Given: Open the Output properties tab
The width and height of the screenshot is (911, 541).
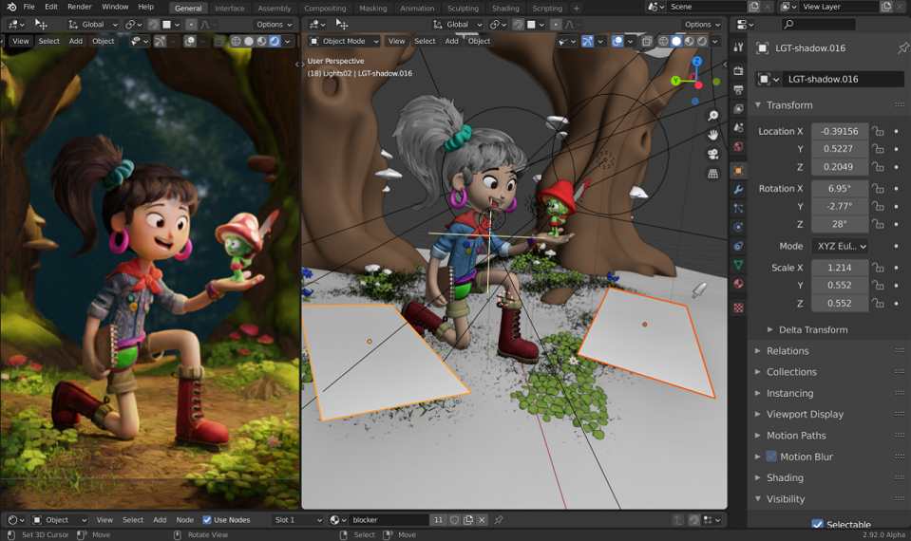Looking at the screenshot, I should 738,90.
